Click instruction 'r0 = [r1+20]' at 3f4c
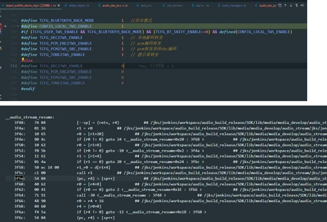Screen dimensions: 327x222 [x=90, y=134]
